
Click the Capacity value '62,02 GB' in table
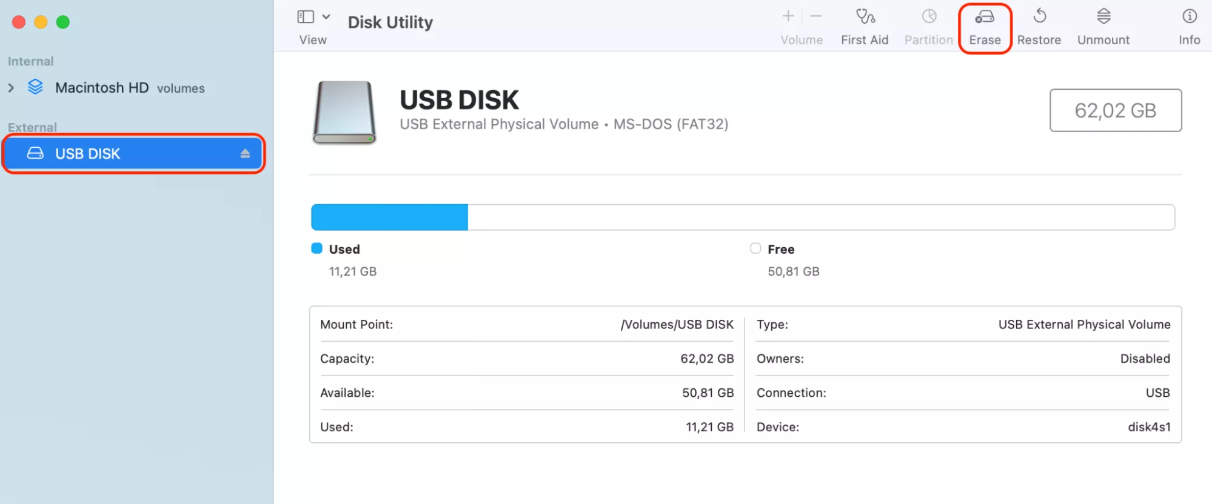[707, 359]
